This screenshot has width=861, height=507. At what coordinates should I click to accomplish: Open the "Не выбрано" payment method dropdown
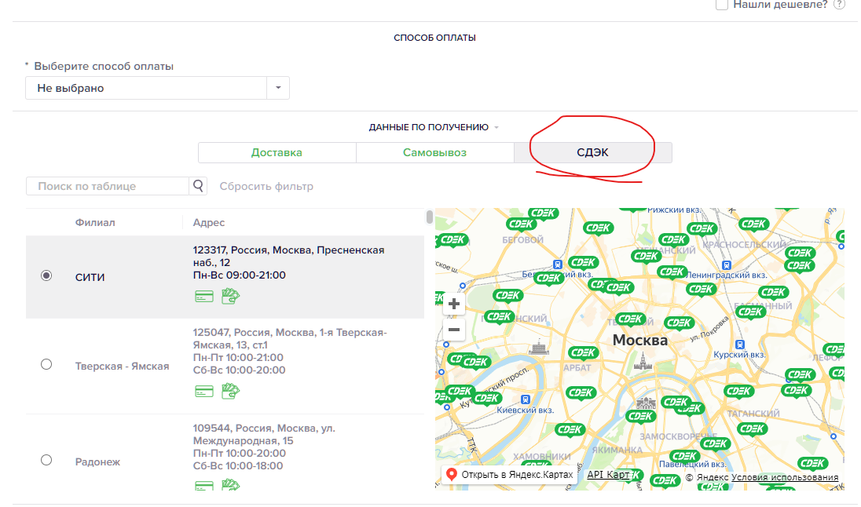point(157,88)
